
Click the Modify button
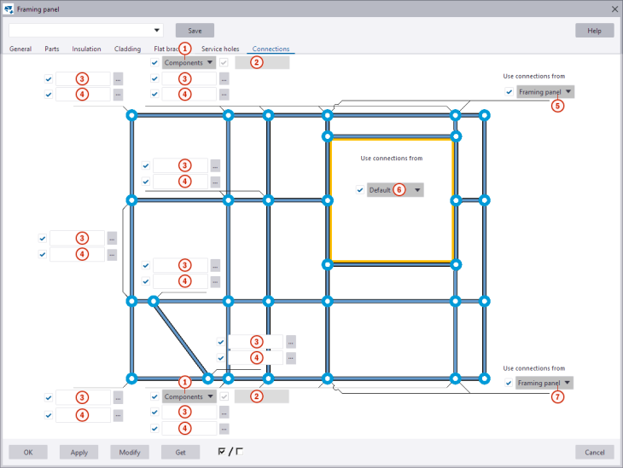point(130,452)
